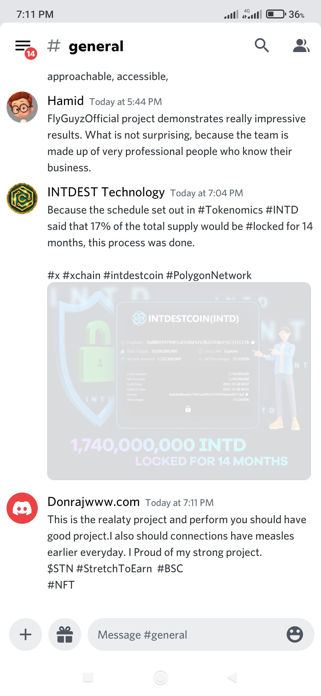
Task: Tap the $STN #StretchToEarn #BSC text line
Action: (x=115, y=568)
